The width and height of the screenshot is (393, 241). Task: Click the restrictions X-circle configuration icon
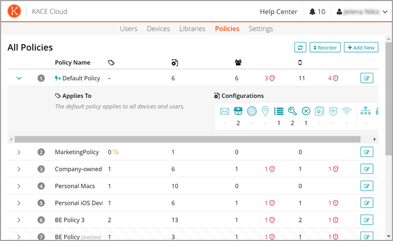(306, 111)
